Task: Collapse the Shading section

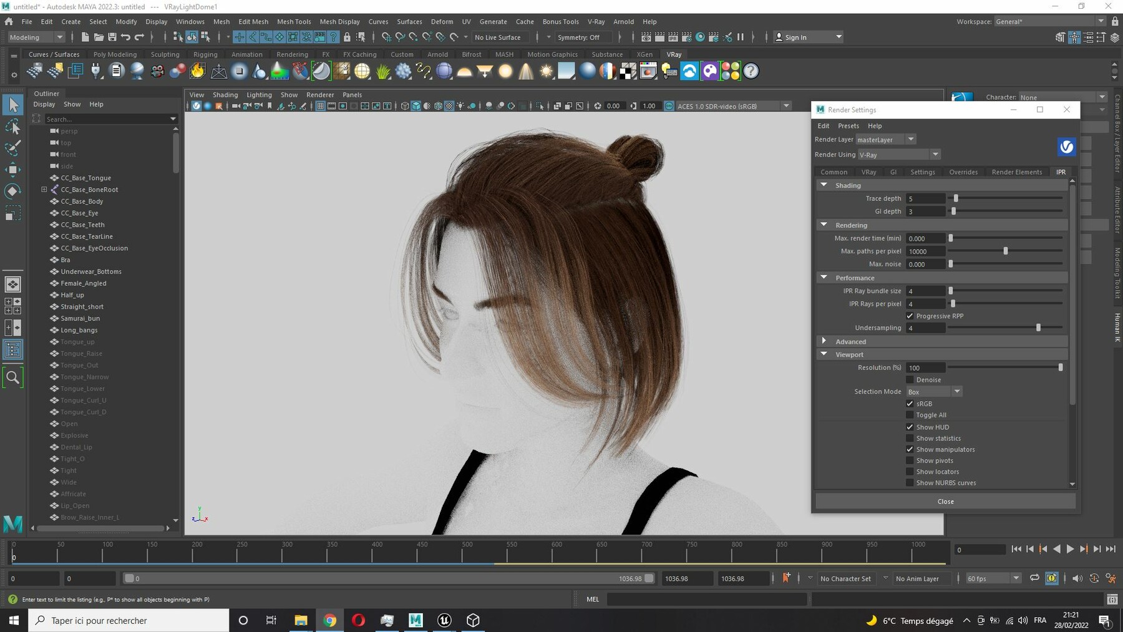Action: coord(824,185)
